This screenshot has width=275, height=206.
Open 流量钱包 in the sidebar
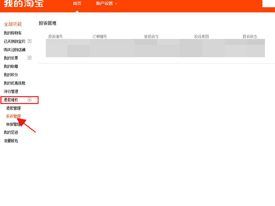(x=11, y=141)
